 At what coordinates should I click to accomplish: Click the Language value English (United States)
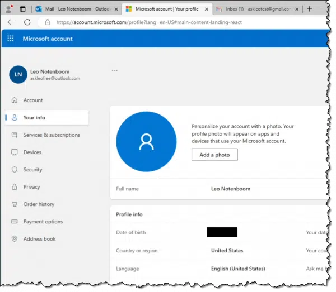point(238,269)
